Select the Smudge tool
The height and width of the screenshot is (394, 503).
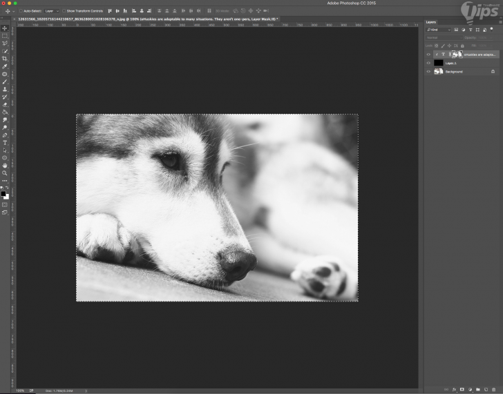4,120
